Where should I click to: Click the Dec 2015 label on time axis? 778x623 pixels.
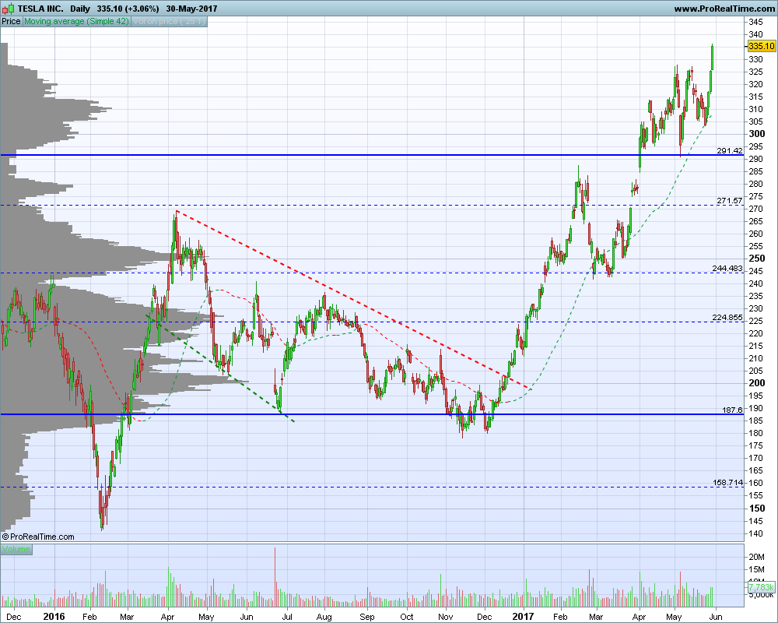pyautogui.click(x=14, y=617)
